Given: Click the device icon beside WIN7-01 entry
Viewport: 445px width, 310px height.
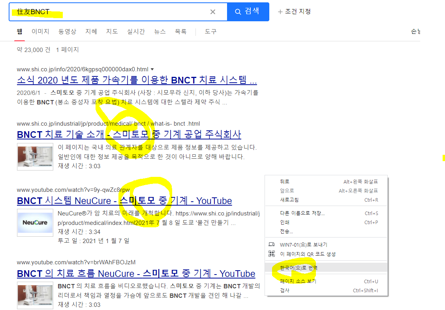Looking at the screenshot, I should [x=272, y=244].
